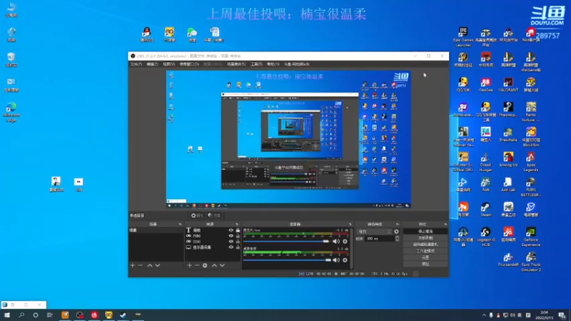
Task: Open OBS 设置 Settings button in Controls
Action: tap(425, 258)
